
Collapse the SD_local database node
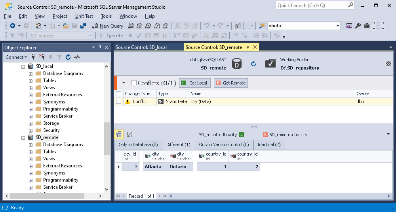click(x=23, y=67)
